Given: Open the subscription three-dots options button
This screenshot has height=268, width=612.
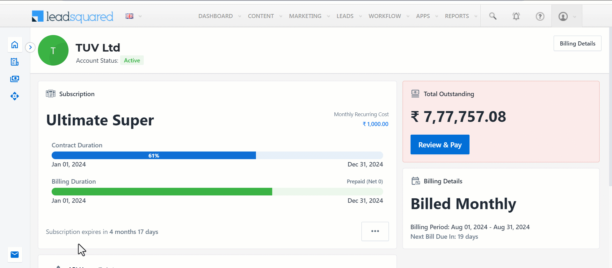Looking at the screenshot, I should [375, 231].
